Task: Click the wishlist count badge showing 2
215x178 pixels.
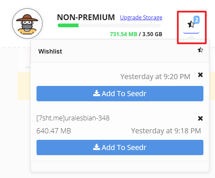Action: (x=196, y=20)
